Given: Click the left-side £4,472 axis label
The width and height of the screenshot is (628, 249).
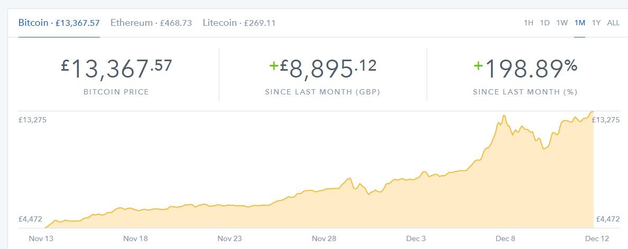Looking at the screenshot, I should (31, 219).
